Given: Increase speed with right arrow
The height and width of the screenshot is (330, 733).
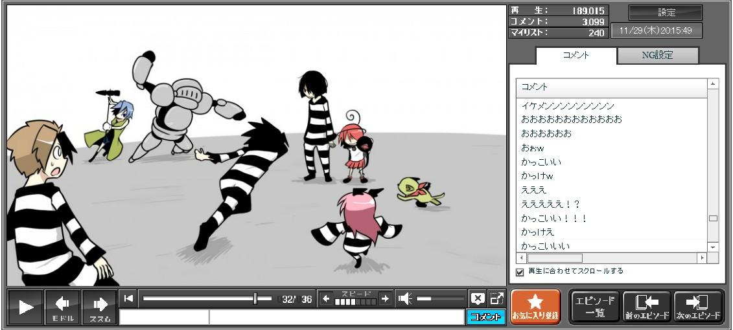Looking at the screenshot, I should 385,298.
